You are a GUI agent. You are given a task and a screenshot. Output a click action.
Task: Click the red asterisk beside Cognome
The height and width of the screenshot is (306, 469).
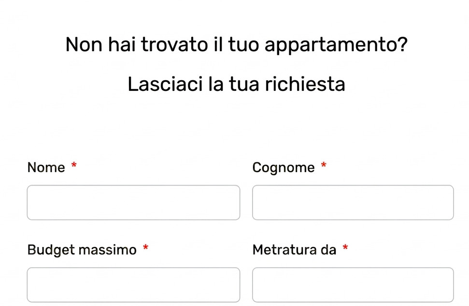click(x=324, y=166)
